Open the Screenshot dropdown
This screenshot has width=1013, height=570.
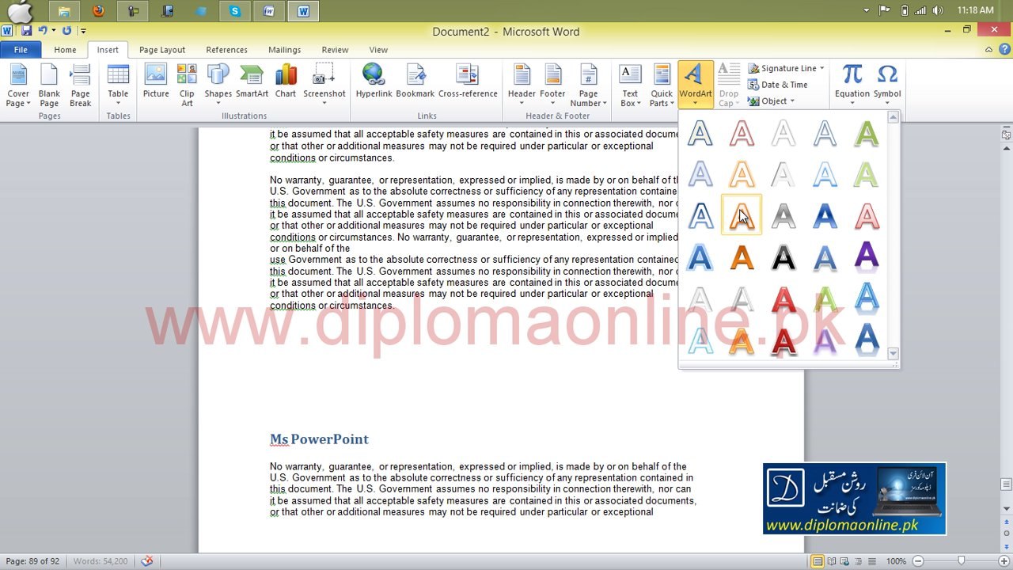pos(324,85)
